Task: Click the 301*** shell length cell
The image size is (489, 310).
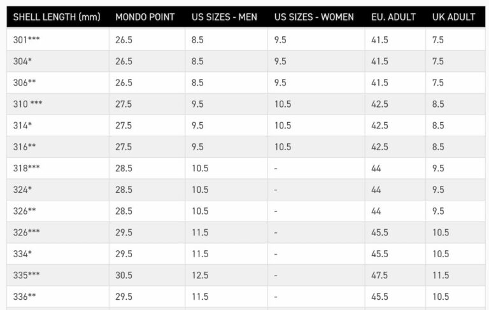Action: (26, 40)
